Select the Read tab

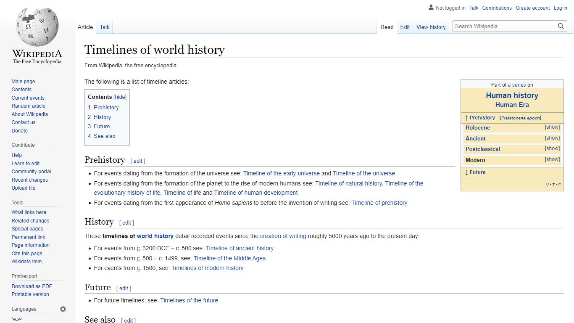tap(387, 27)
